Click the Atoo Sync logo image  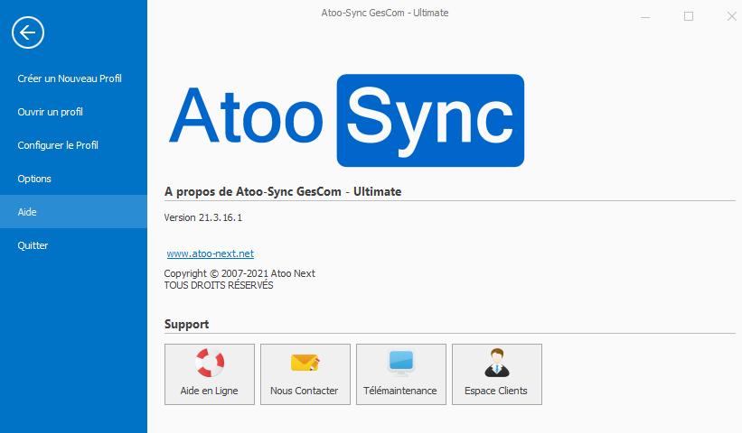coord(346,121)
